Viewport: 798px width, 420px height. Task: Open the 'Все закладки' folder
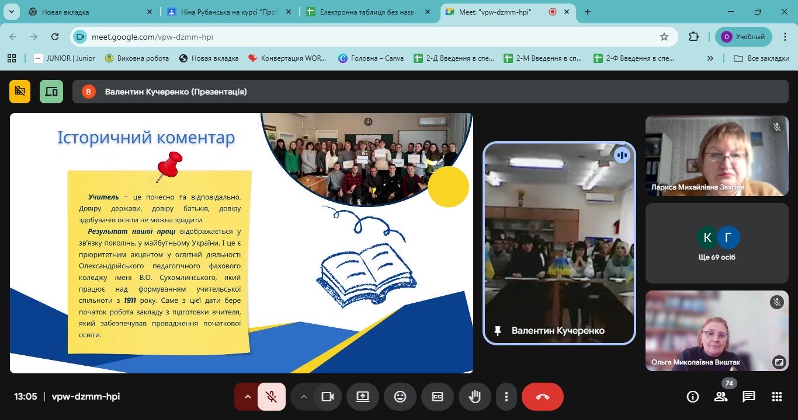click(x=761, y=58)
